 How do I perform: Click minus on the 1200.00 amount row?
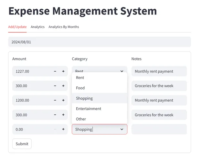tap(55, 100)
